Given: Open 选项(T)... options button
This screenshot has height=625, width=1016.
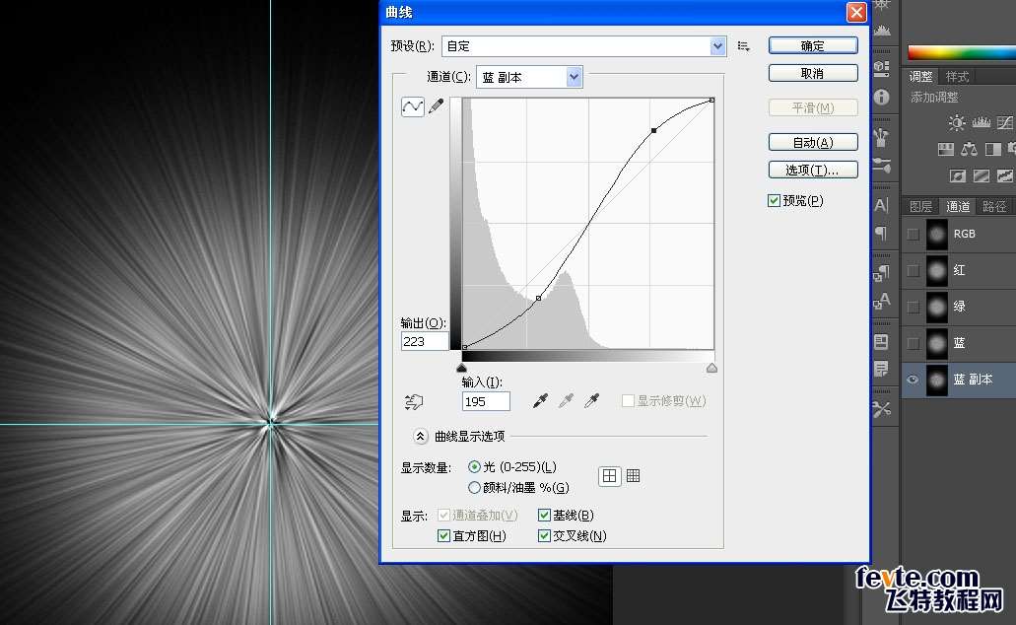Looking at the screenshot, I should point(813,170).
